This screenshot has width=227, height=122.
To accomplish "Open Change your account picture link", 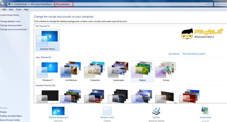I will 14,29.
